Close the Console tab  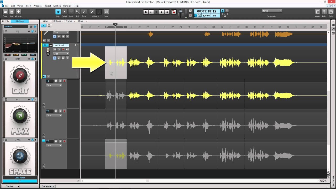(x=54, y=186)
